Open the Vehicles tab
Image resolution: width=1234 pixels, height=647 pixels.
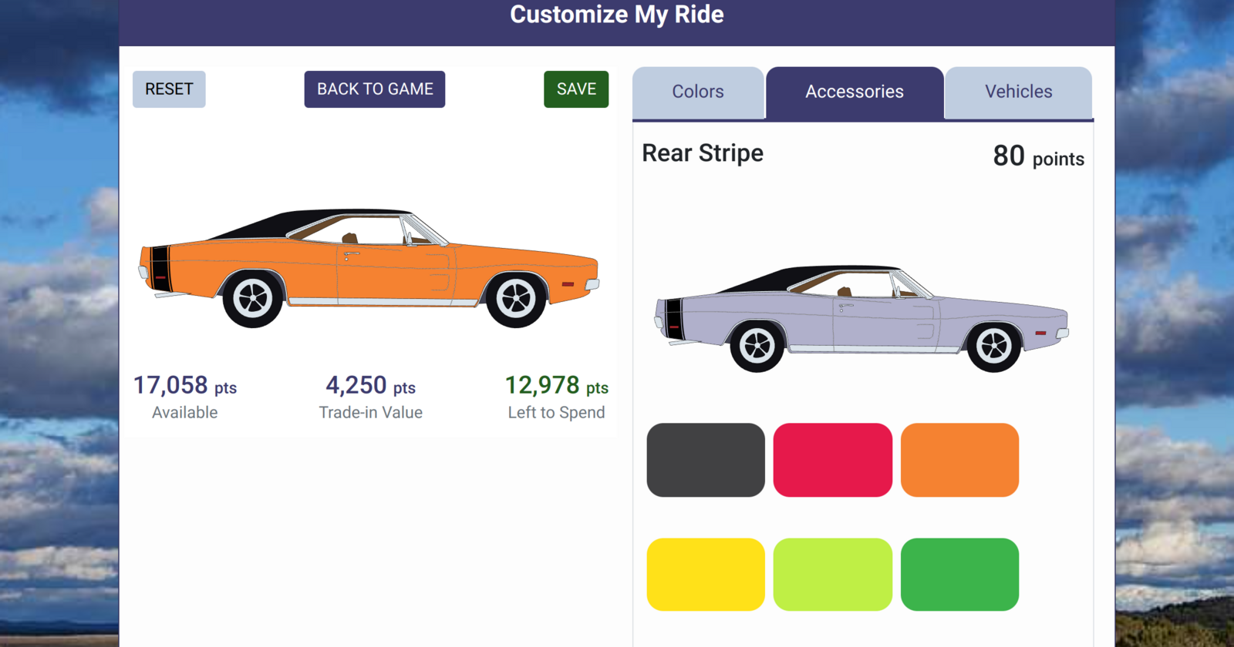coord(1018,92)
